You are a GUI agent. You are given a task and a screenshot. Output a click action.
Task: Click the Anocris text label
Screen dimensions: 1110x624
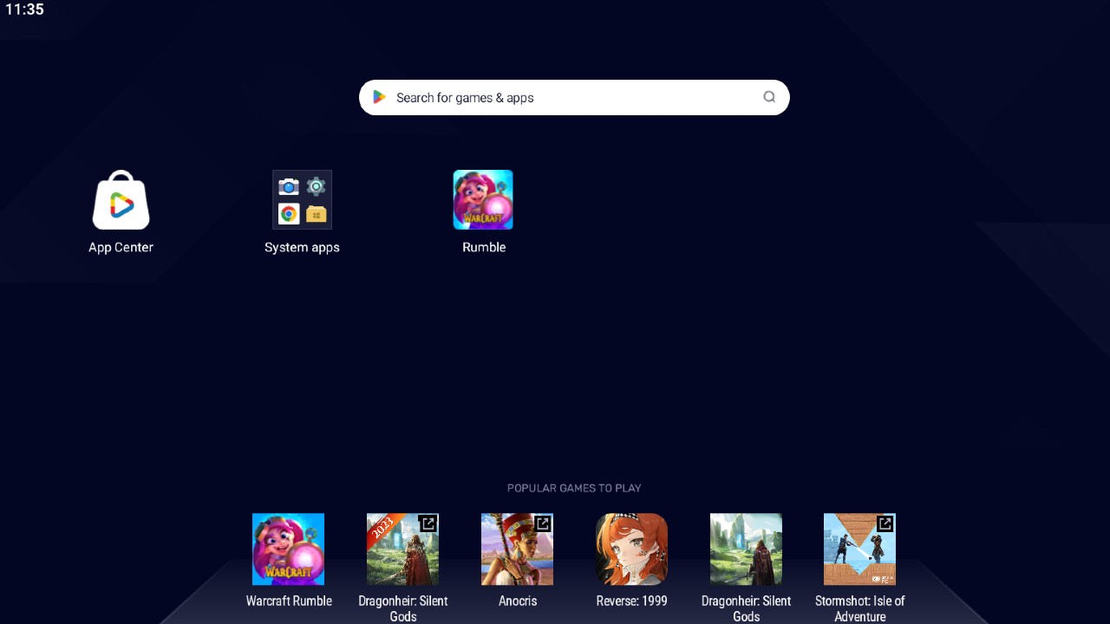pyautogui.click(x=518, y=601)
